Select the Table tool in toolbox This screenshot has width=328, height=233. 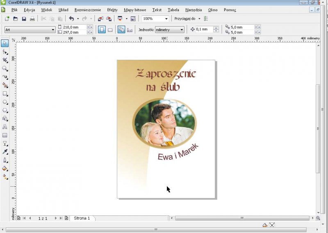point(5,135)
